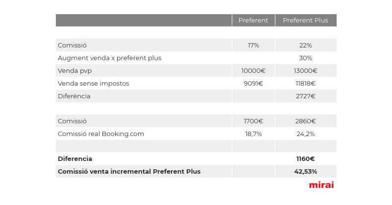Click the 17% commission cell
Image resolution: width=392 pixels, height=205 pixels.
[x=253, y=45]
